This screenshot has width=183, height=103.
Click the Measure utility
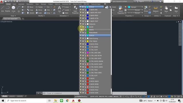(x=156, y=9)
